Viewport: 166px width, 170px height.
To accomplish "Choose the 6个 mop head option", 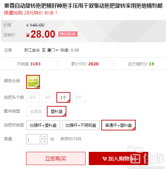I will click(x=33, y=97).
